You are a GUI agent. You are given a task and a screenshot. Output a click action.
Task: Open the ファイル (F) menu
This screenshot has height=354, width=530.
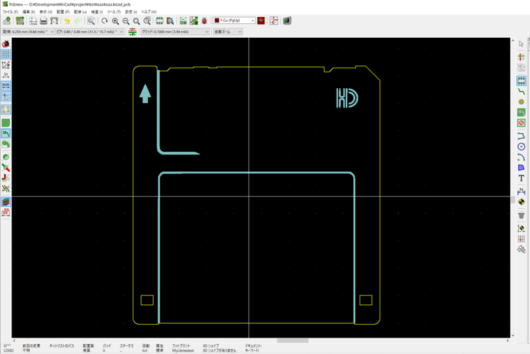tap(10, 12)
